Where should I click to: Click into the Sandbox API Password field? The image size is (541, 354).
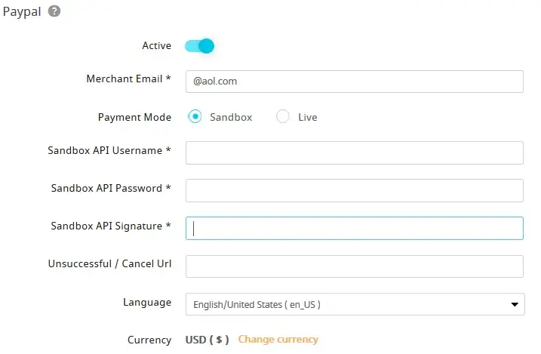click(x=354, y=190)
